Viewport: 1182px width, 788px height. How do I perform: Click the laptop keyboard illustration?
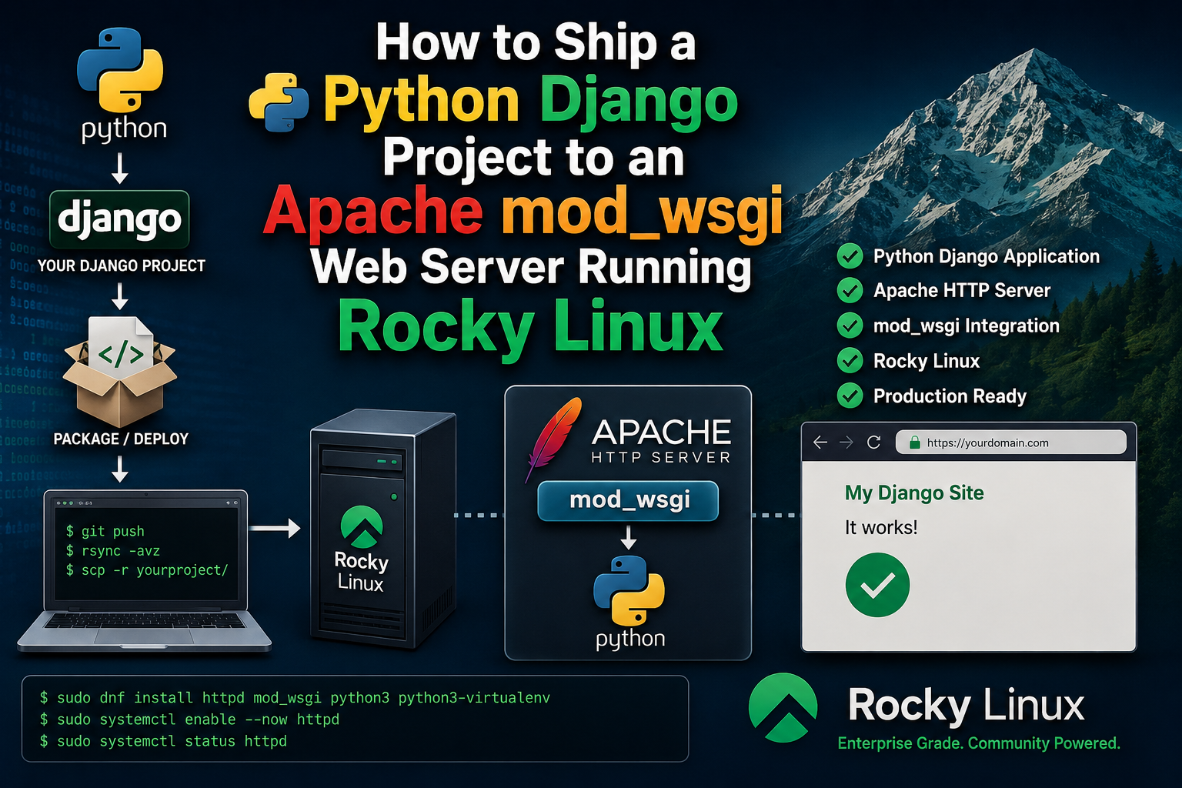tap(145, 619)
